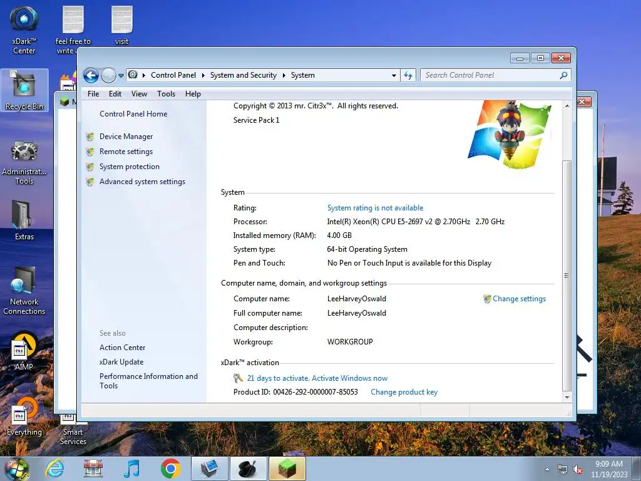The height and width of the screenshot is (481, 641).
Task: Open the Everything shortcut on desktop
Action: [24, 417]
